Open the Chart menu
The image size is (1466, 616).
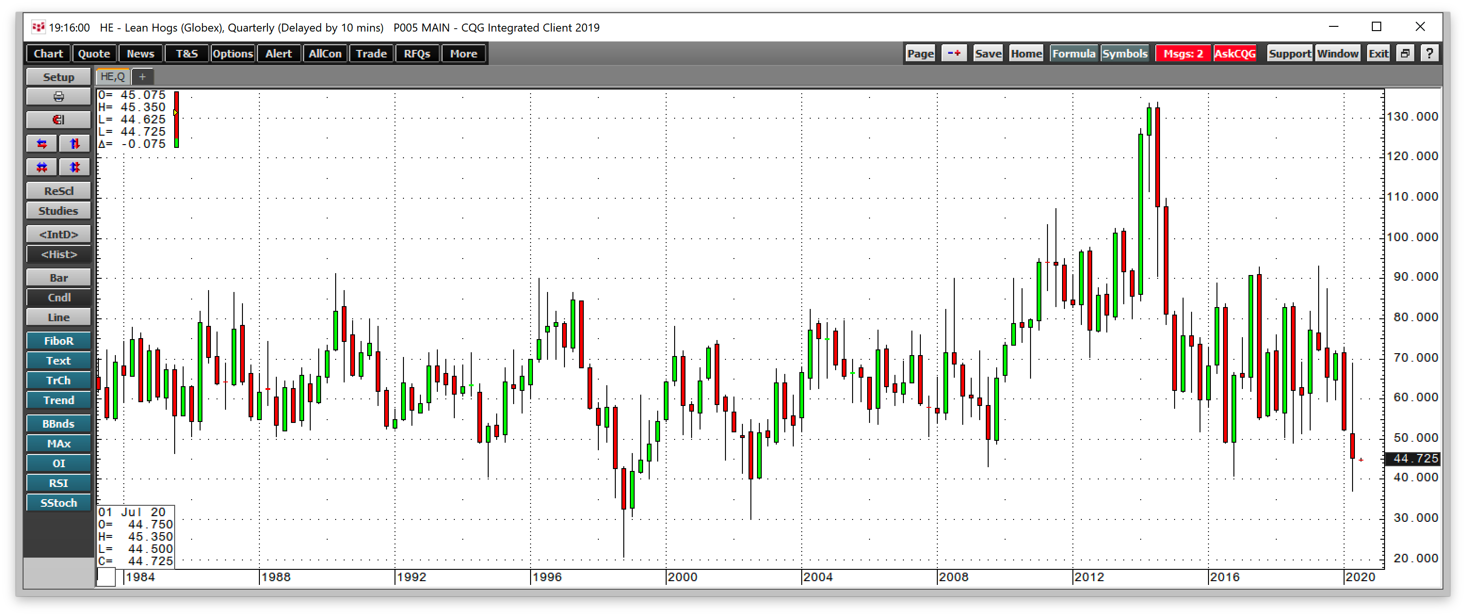pos(48,54)
